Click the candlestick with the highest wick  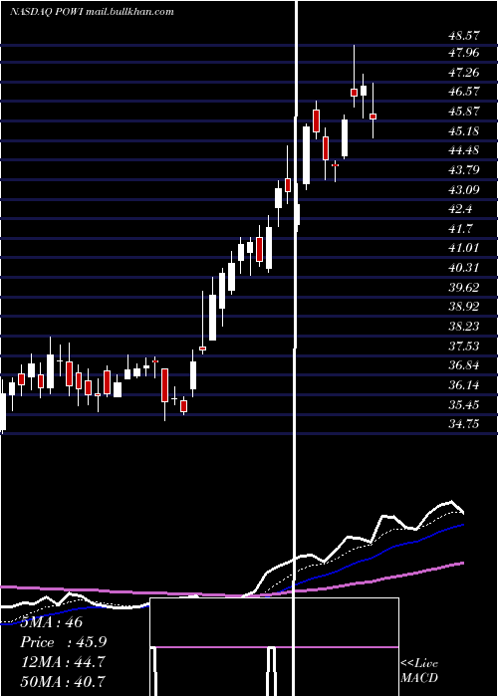point(354,92)
